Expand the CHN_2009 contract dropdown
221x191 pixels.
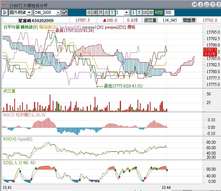[x=58, y=13]
